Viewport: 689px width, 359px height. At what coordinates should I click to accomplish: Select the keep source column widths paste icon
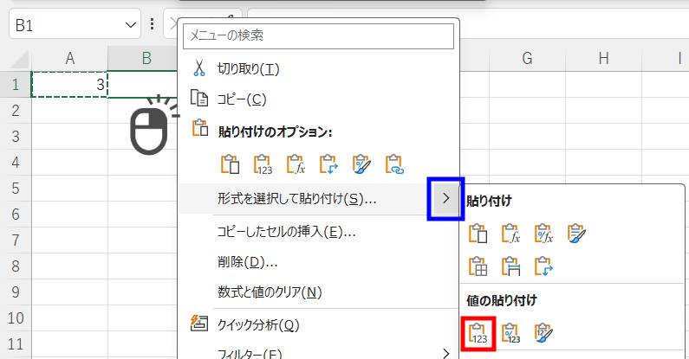pyautogui.click(x=510, y=266)
